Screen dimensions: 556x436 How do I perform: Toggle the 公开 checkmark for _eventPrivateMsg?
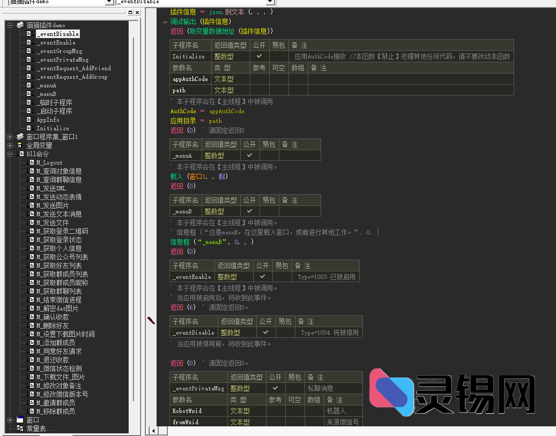[x=275, y=388]
